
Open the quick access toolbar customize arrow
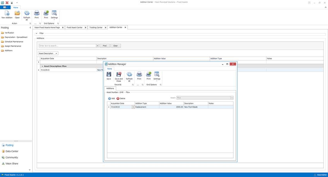(x=17, y=3)
